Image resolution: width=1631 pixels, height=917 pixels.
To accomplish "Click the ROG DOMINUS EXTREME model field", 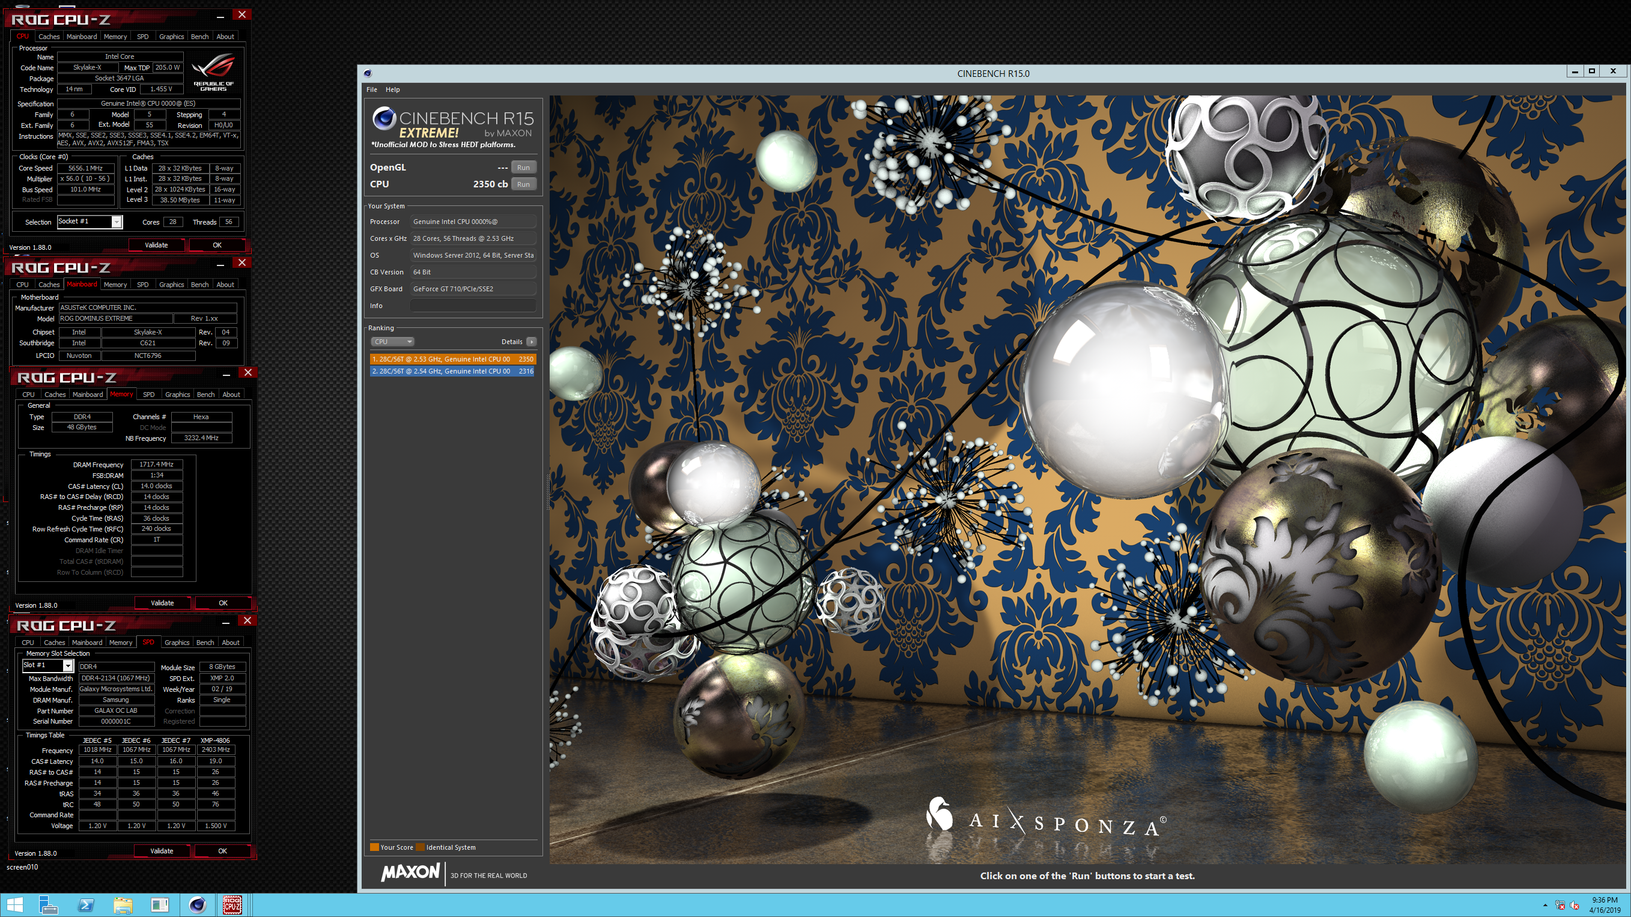I will [x=115, y=318].
